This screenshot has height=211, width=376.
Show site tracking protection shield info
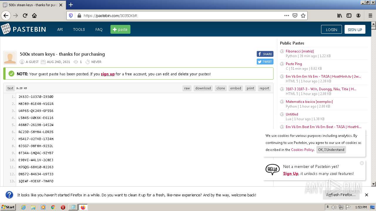point(71,16)
